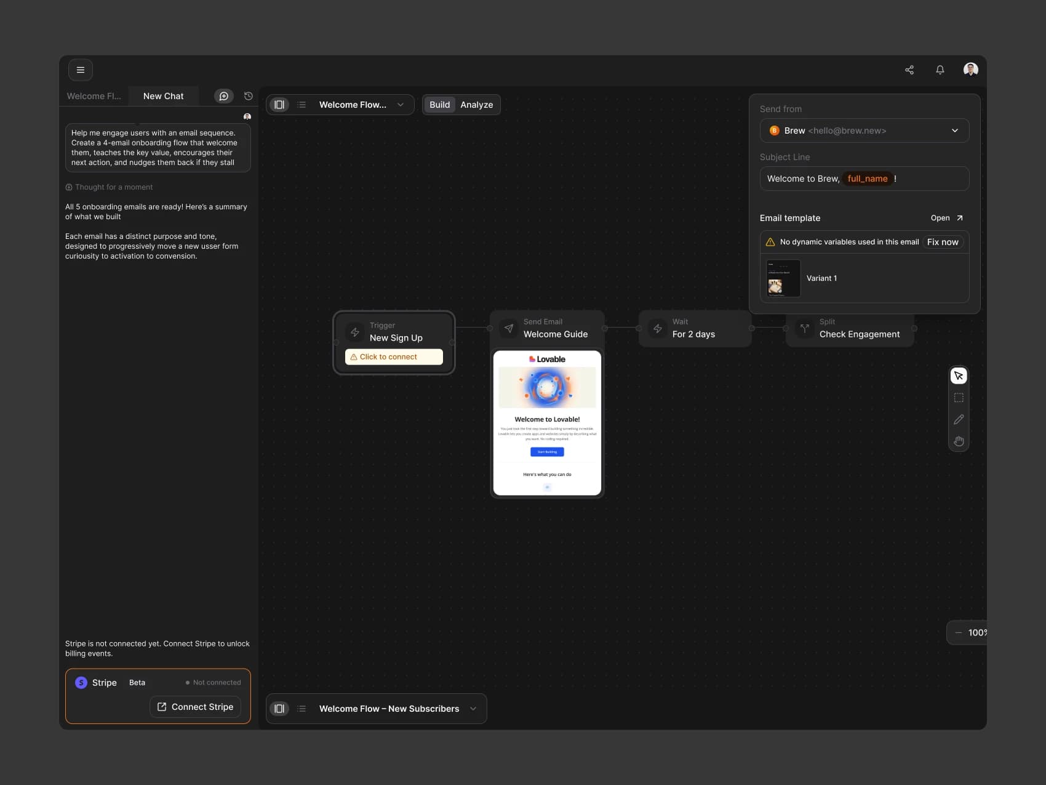Open the Welcome to Lovable email preview
1046x785 pixels.
547,423
